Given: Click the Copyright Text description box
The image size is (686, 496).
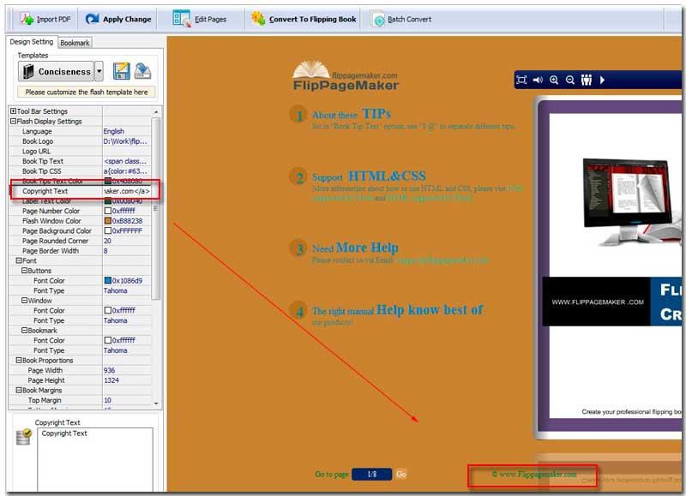Looking at the screenshot, I should click(95, 460).
